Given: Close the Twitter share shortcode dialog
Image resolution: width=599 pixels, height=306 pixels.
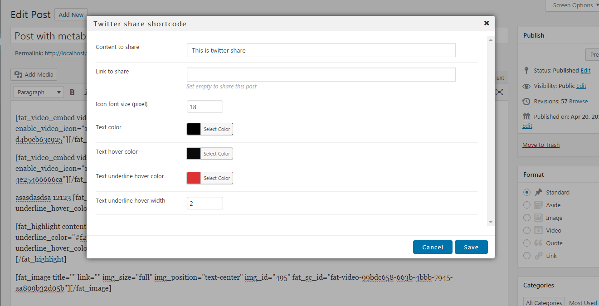Looking at the screenshot, I should pos(487,23).
